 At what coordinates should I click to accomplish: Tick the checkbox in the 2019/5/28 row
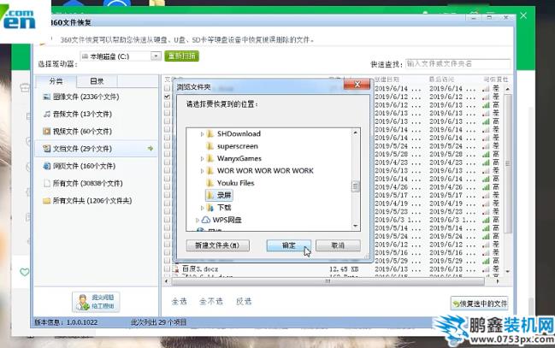[167, 154]
